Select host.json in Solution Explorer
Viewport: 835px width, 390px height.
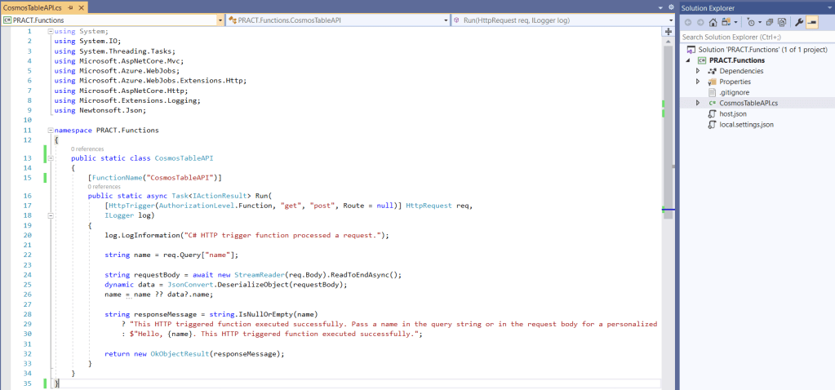click(733, 114)
